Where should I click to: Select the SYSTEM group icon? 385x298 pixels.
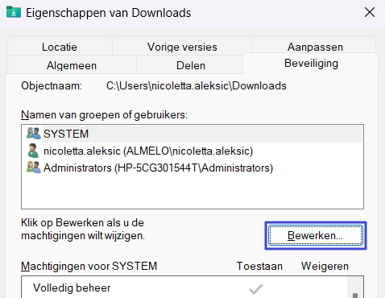[34, 134]
